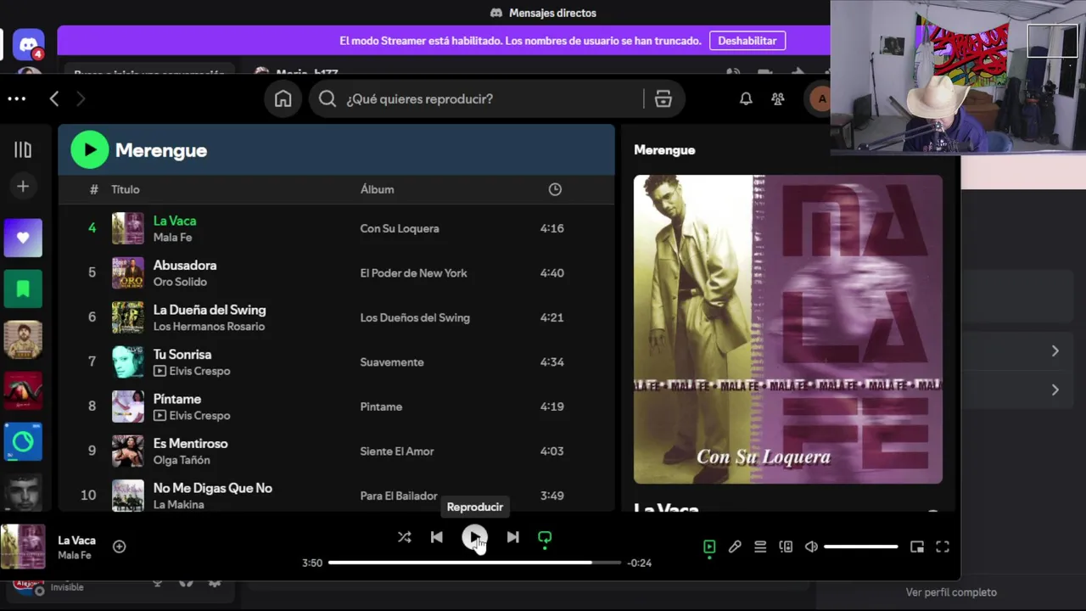Expand the second chevron row in the Discord profile panel
The image size is (1086, 611).
pos(1055,390)
